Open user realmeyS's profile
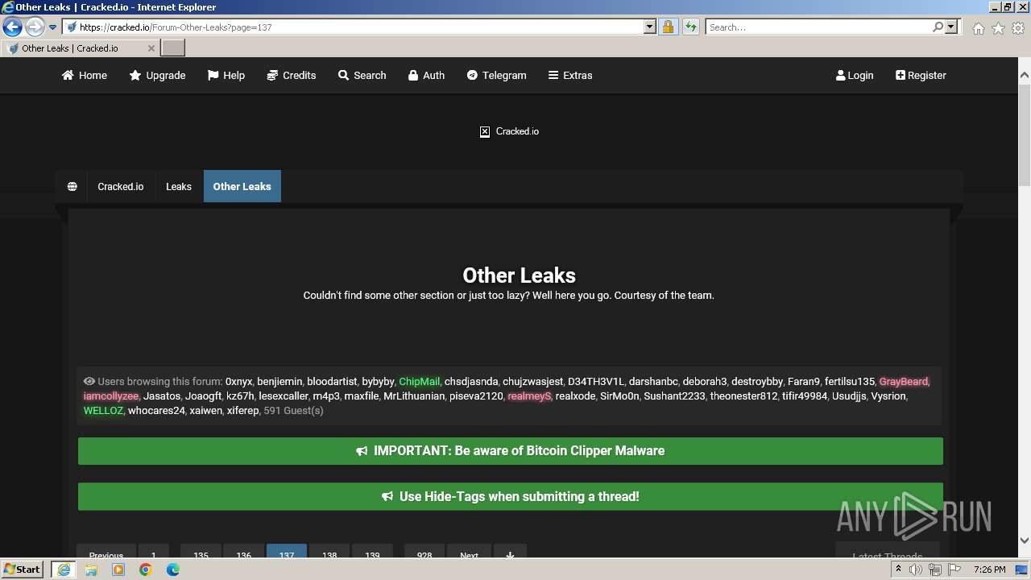The height and width of the screenshot is (580, 1031). [529, 396]
